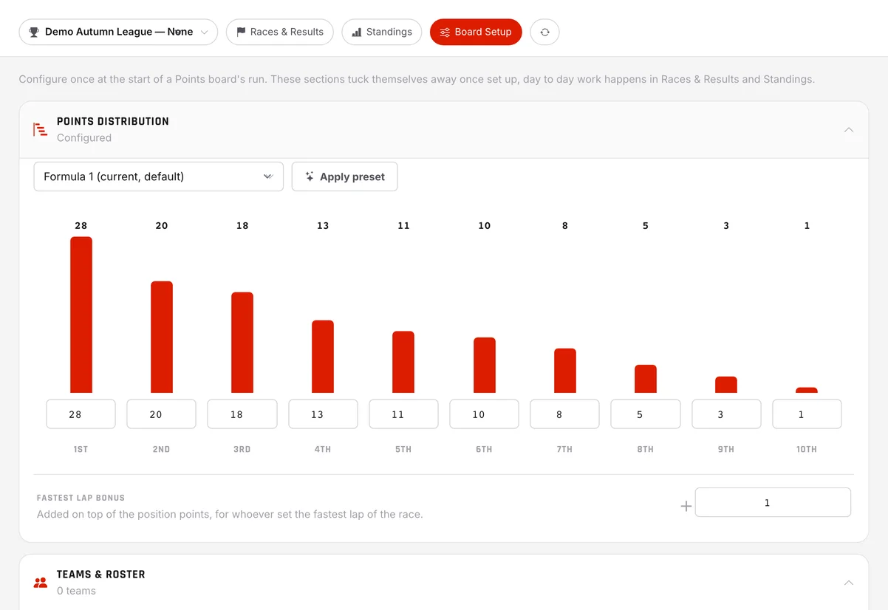Click the flag icon in Races & Results
This screenshot has height=610, width=888.
pyautogui.click(x=241, y=32)
